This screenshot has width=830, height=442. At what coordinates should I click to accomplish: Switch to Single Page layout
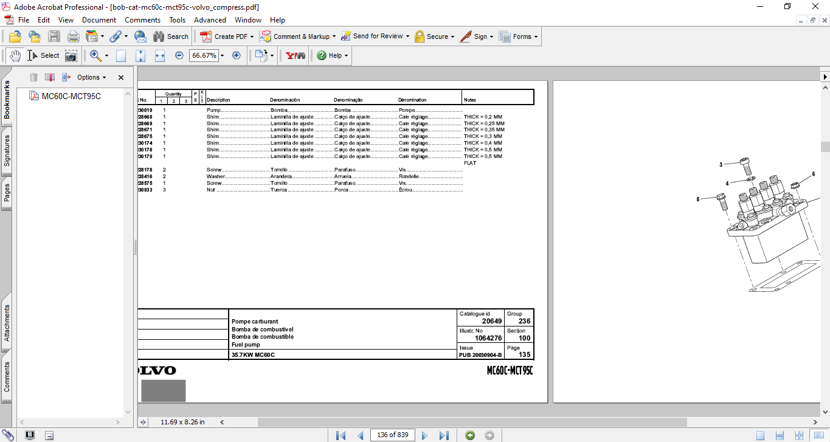(x=760, y=435)
